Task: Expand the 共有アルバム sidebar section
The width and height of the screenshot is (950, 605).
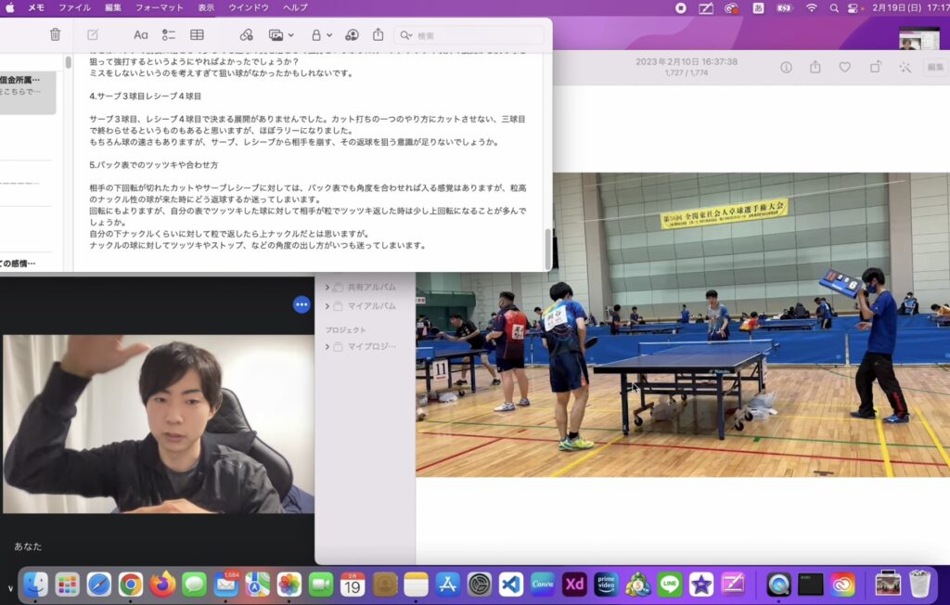Action: click(327, 288)
